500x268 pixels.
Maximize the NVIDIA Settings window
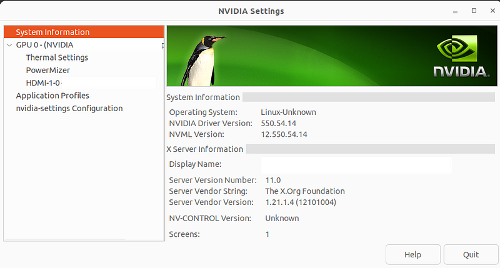click(474, 11)
